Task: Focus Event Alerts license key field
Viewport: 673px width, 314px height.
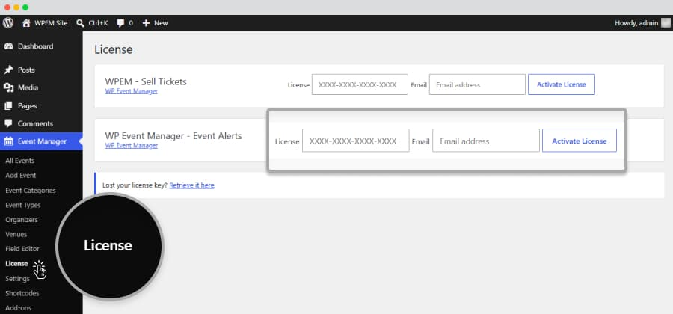Action: pyautogui.click(x=355, y=141)
